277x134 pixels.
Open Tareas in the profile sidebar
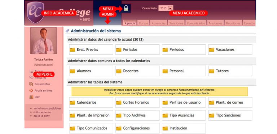39,71
